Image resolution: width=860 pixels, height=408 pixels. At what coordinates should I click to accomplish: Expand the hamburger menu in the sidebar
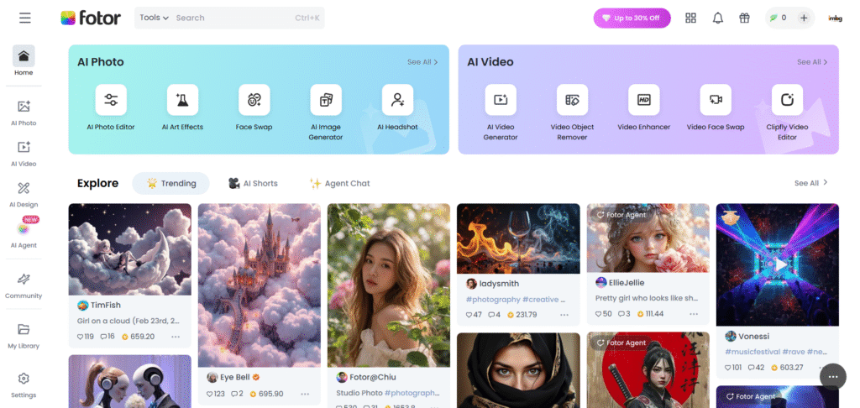click(x=24, y=18)
